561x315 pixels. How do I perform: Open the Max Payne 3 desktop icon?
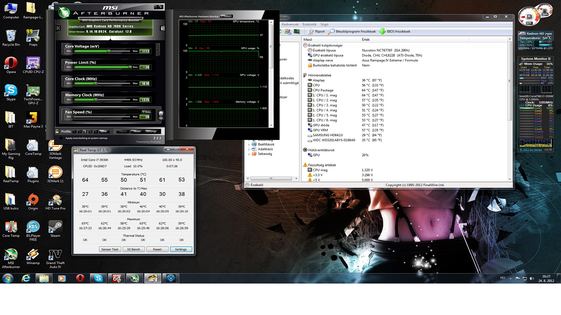[33, 120]
